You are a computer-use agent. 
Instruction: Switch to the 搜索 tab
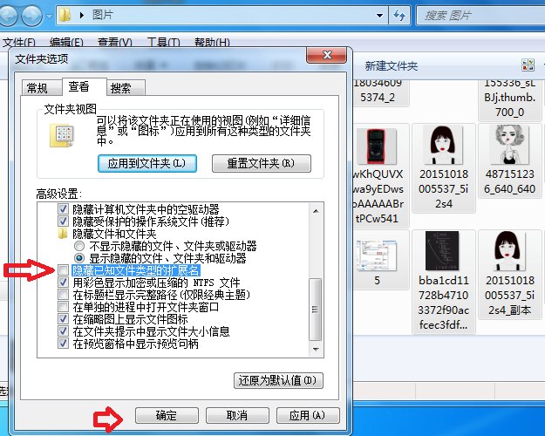[x=126, y=88]
